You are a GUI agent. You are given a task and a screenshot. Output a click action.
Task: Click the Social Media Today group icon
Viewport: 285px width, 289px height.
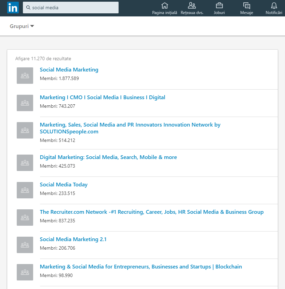25,190
